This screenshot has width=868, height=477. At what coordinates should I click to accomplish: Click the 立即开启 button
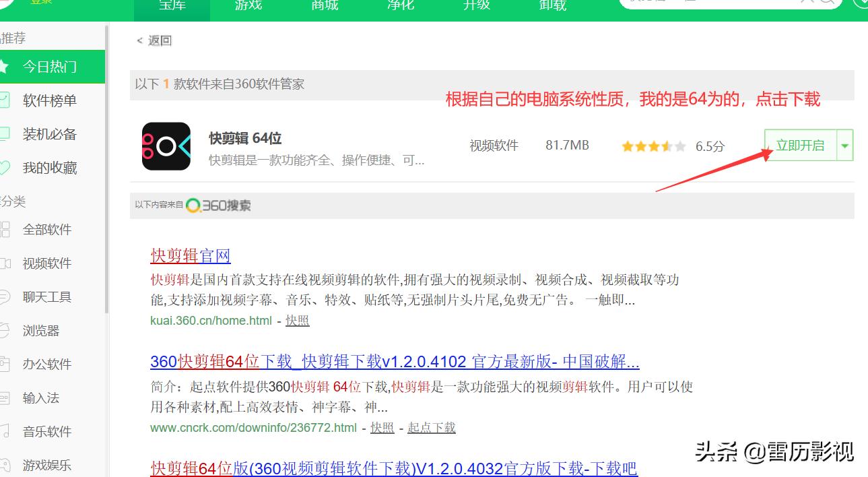tap(800, 145)
